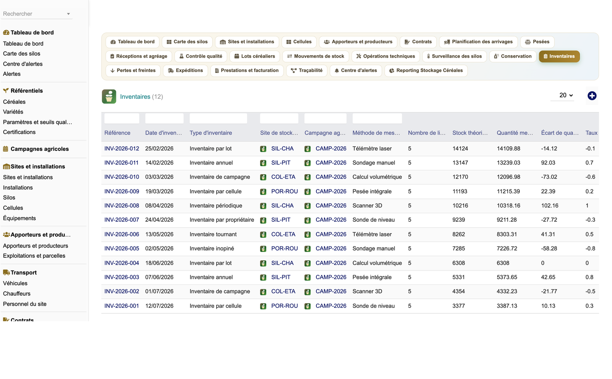Click site icon beside SIL-CHA in INV-2026-012 row
This screenshot has height=379, width=612.
pyautogui.click(x=263, y=149)
